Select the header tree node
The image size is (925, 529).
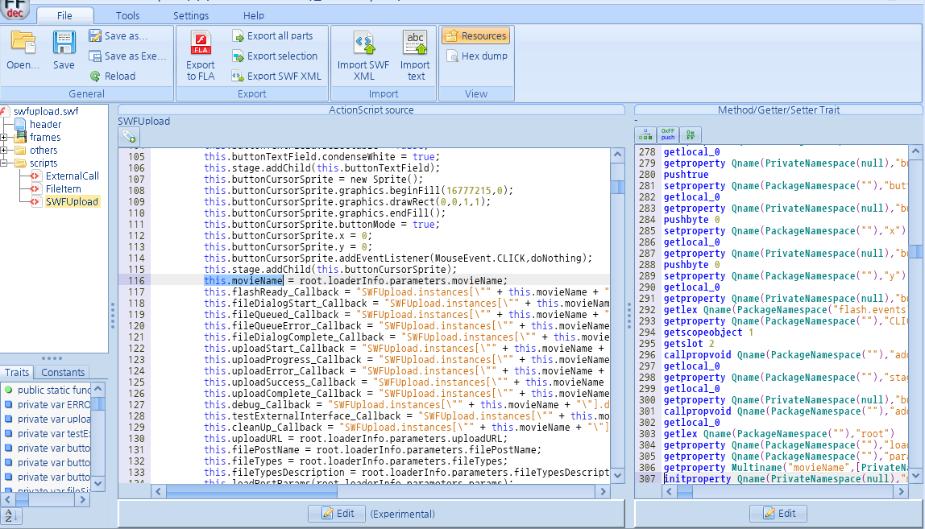coord(45,125)
